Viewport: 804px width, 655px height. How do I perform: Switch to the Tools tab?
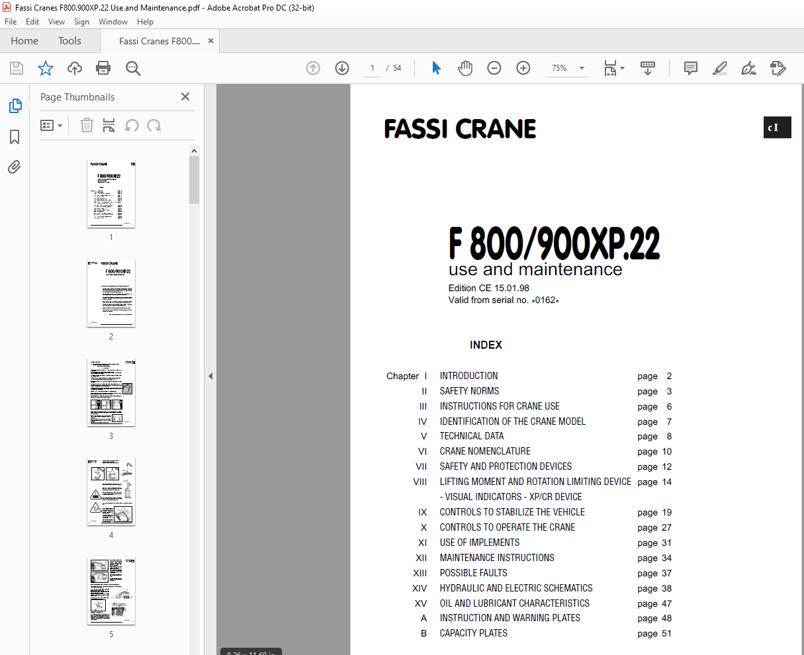[x=69, y=41]
